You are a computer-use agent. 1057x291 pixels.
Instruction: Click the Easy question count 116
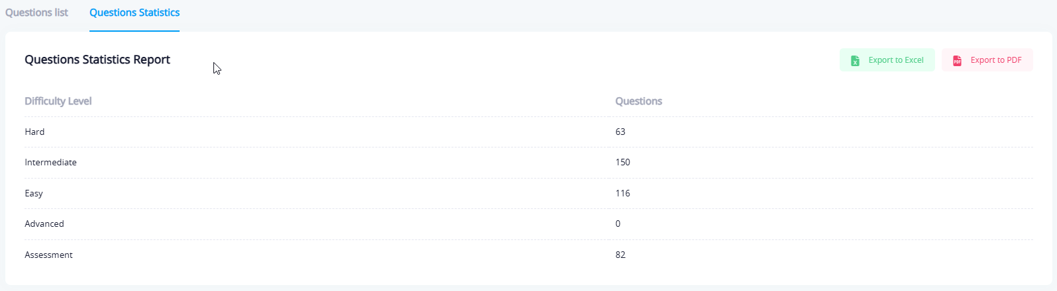(x=623, y=193)
